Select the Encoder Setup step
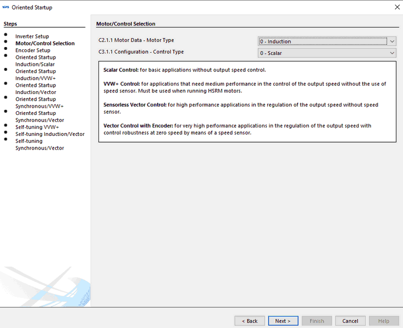403x328 pixels. pos(33,50)
